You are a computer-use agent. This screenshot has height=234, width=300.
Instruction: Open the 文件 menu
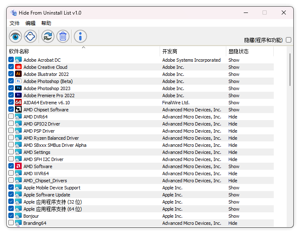click(15, 23)
